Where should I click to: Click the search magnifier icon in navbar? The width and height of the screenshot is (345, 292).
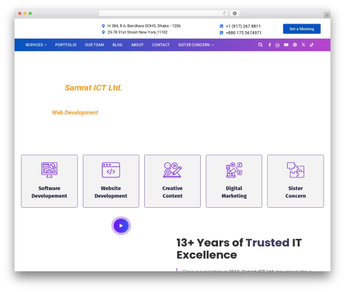point(260,45)
